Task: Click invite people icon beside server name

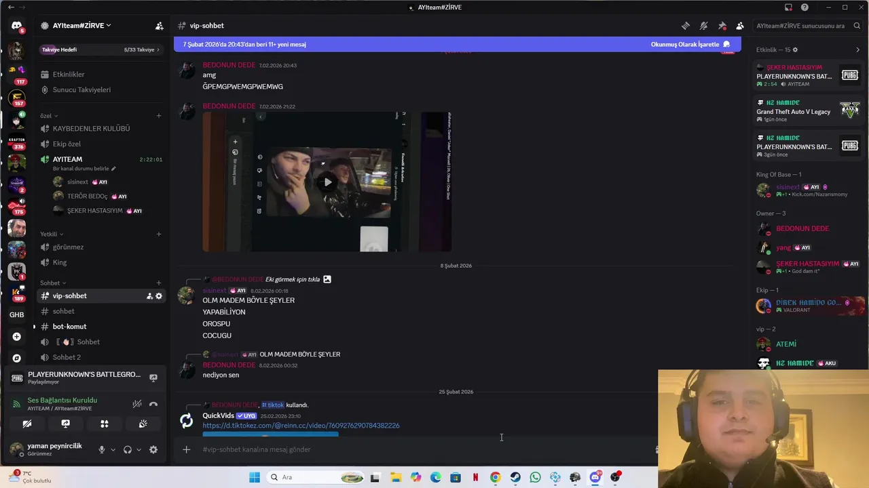Action: (x=159, y=26)
